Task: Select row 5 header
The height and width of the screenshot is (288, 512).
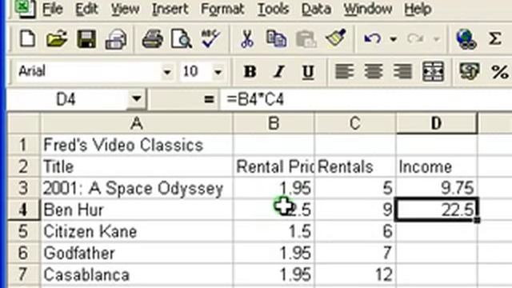Action: (x=23, y=231)
